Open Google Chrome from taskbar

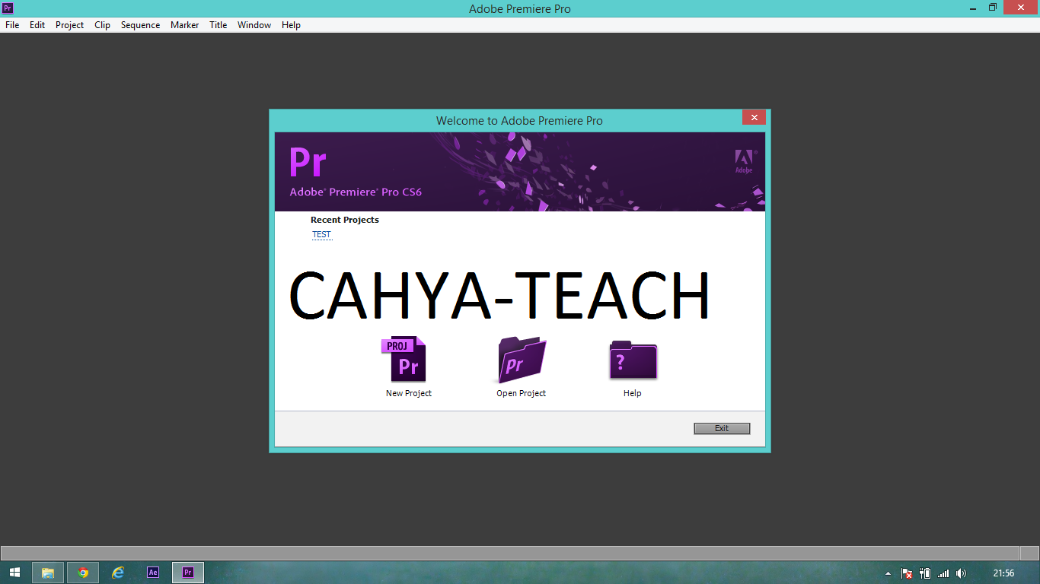[x=83, y=573]
